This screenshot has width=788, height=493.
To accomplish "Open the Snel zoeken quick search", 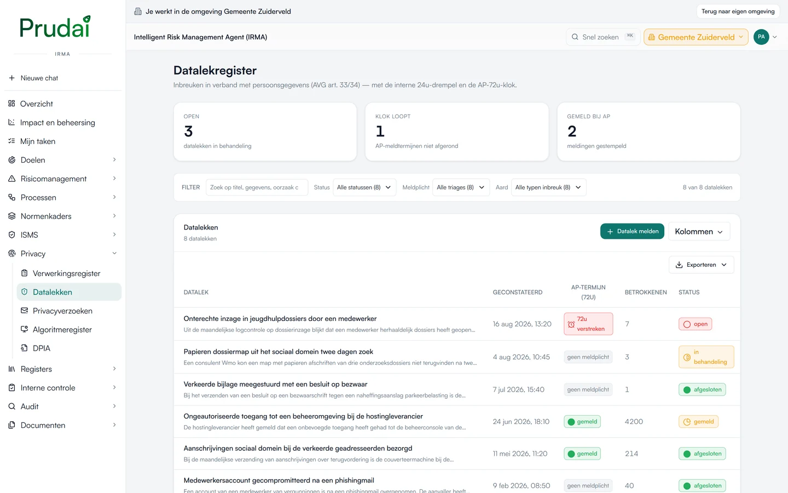I will [603, 37].
